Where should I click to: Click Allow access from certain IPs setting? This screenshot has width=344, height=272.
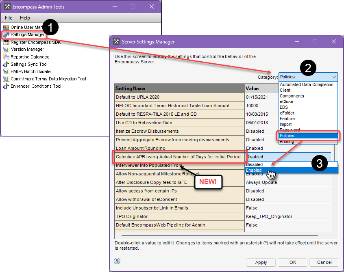pyautogui.click(x=180, y=191)
